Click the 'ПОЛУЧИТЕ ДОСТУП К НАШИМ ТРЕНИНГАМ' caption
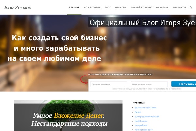196x131 pixels. (x=120, y=75)
